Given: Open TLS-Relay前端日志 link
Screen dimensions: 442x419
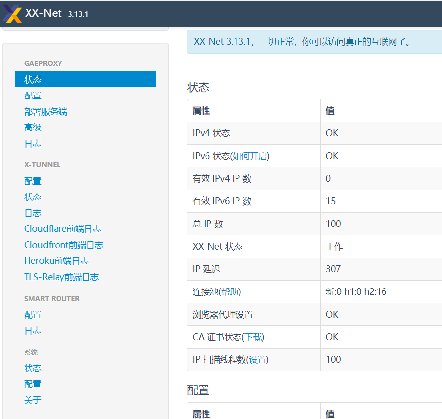Looking at the screenshot, I should [x=61, y=277].
